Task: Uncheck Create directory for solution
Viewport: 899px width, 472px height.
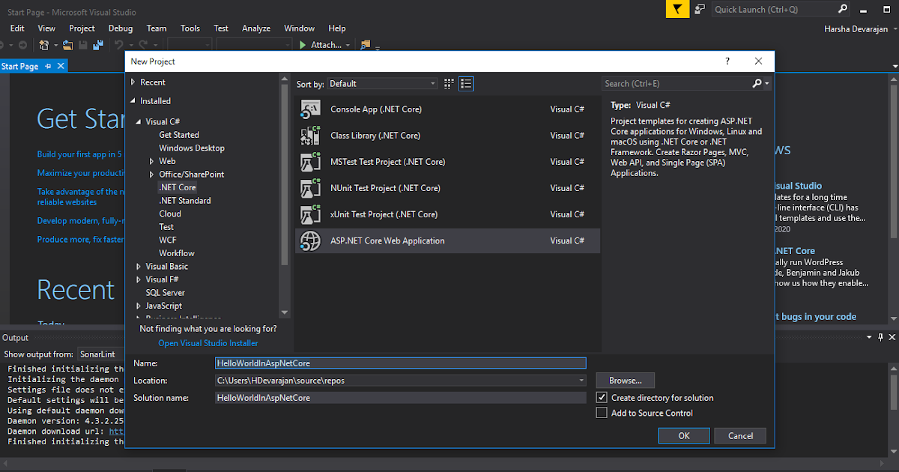Action: [601, 397]
